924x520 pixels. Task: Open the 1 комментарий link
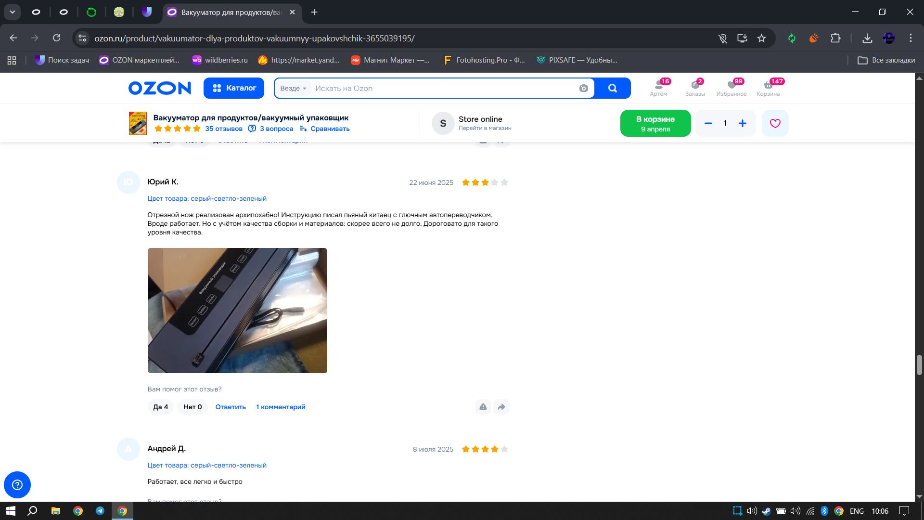281,407
